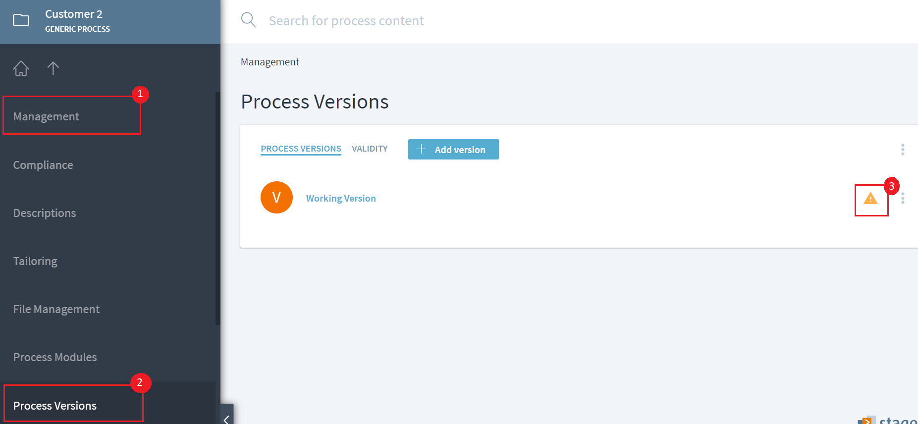Select Descriptions in the sidebar menu

point(45,213)
